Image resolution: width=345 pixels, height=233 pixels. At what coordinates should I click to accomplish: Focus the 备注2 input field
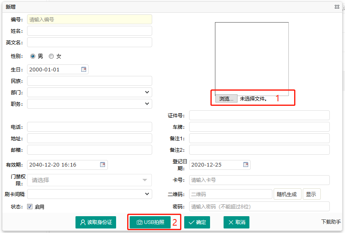pos(259,150)
